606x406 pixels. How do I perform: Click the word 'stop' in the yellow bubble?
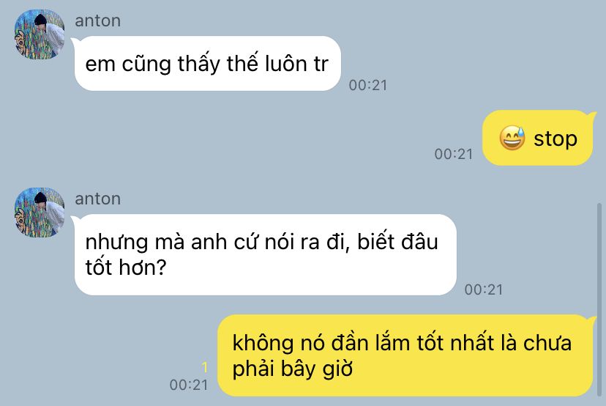pyautogui.click(x=555, y=139)
